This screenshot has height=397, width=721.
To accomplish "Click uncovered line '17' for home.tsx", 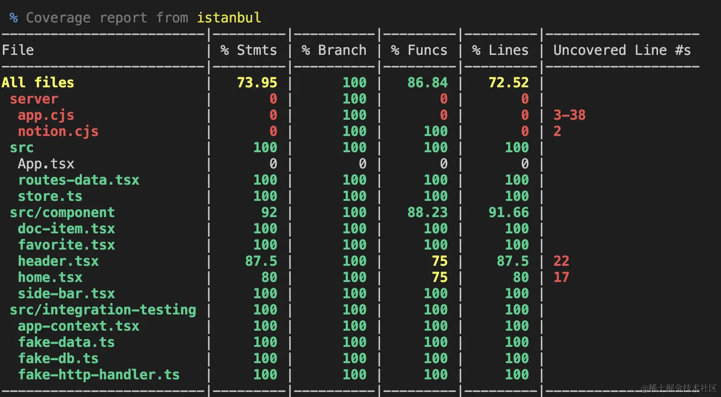I will point(561,277).
